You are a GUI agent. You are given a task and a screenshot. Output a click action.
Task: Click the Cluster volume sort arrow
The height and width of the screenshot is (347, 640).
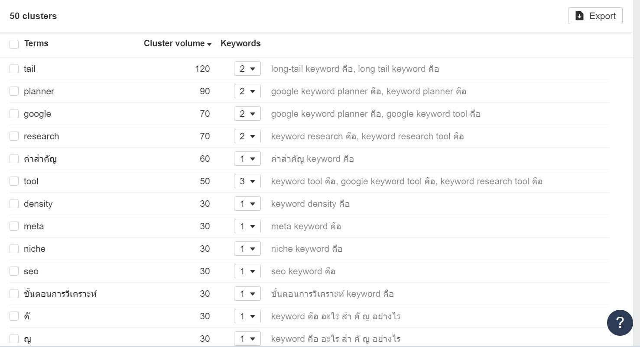[x=209, y=43]
